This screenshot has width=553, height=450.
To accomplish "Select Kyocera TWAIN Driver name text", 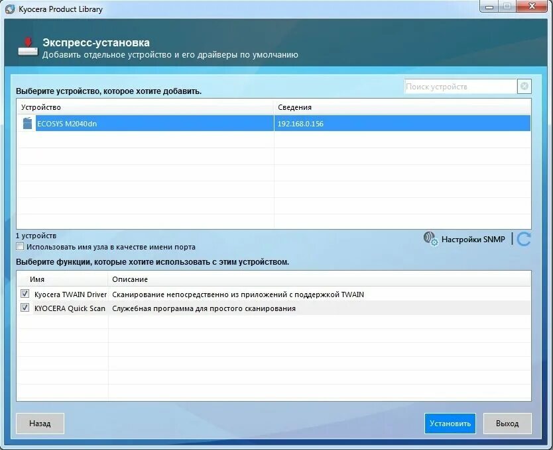I will pyautogui.click(x=70, y=294).
